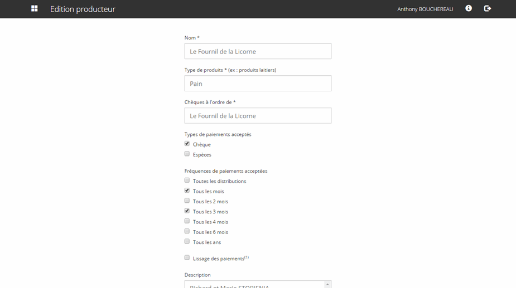Tick the Tous les 4 mois checkbox
516x288 pixels.
[x=187, y=221]
